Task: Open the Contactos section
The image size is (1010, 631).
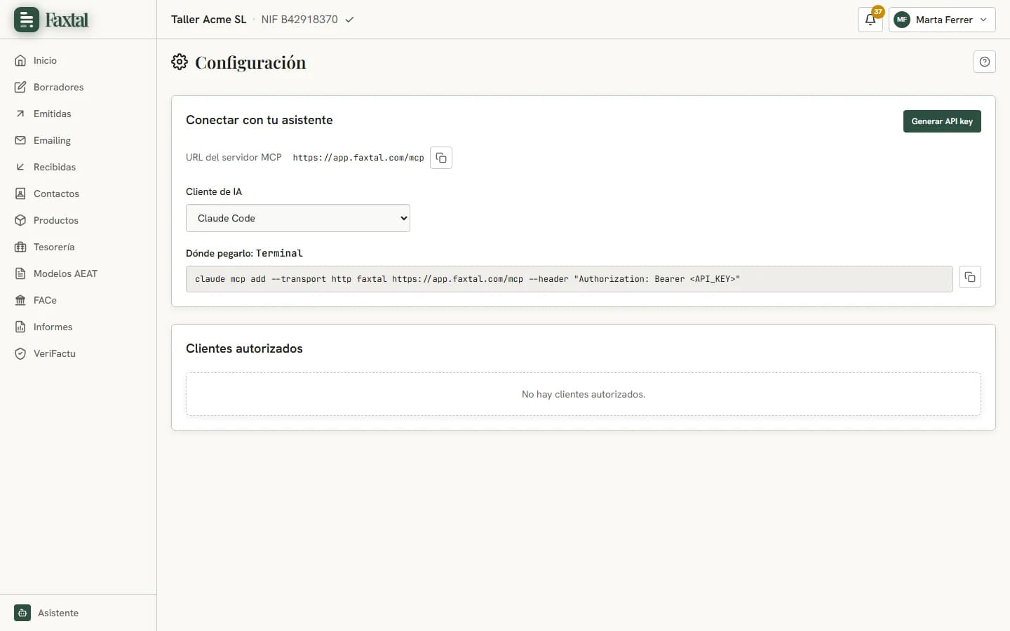Action: click(x=56, y=194)
